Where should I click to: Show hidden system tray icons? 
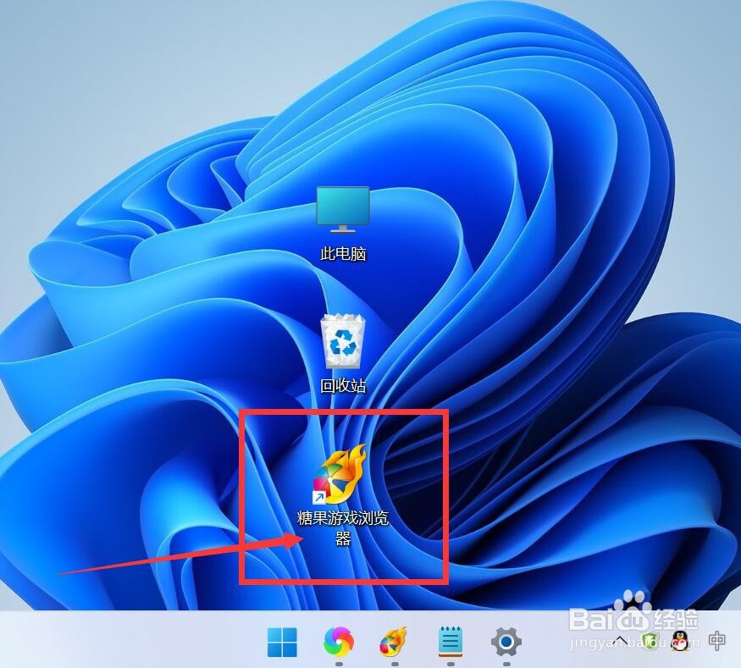[x=622, y=641]
